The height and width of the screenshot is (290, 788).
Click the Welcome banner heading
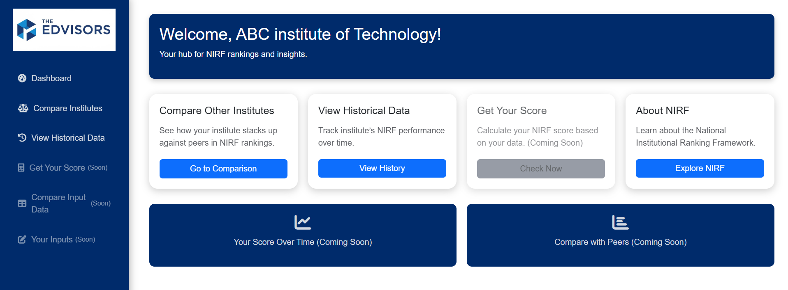point(300,34)
